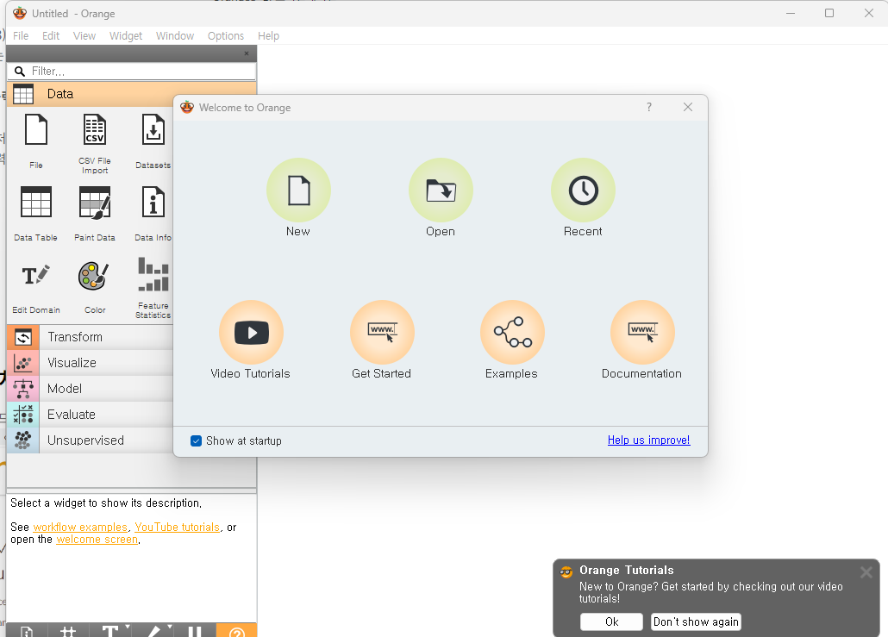Add the Datasets widget
Viewport: 888px width, 637px height.
(x=153, y=140)
